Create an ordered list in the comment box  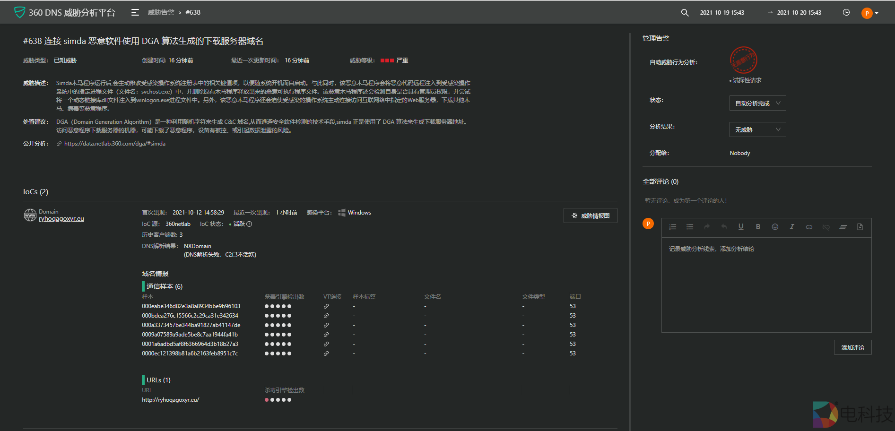point(672,227)
